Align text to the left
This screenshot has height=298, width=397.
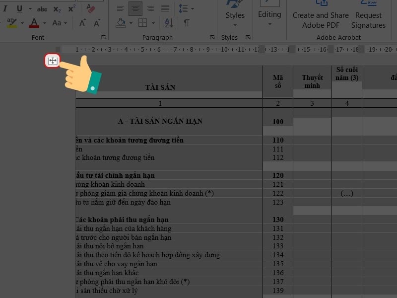(120, 8)
